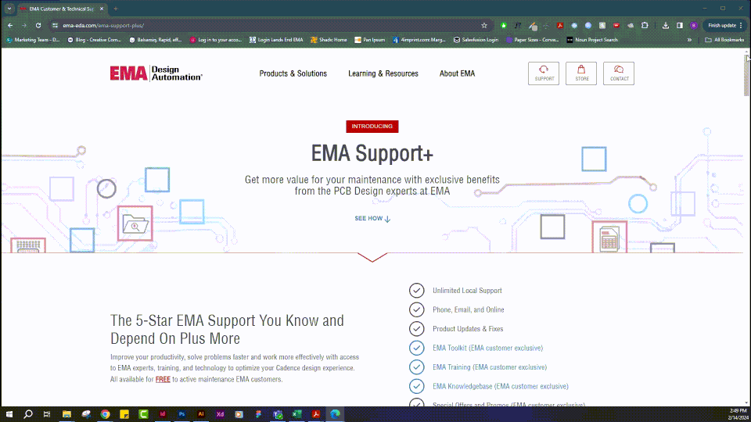This screenshot has height=422, width=751.
Task: Click the EMA Design Automation logo
Action: pos(156,73)
